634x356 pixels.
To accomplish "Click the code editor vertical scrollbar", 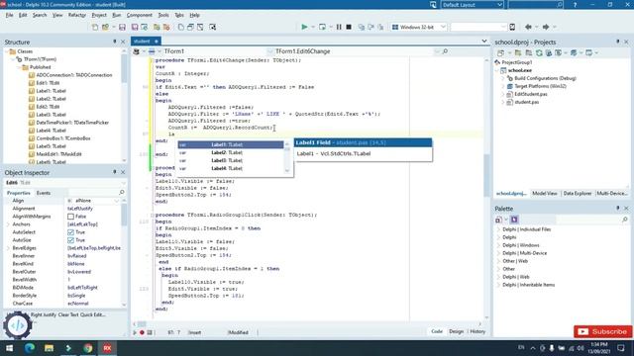I will point(486,188).
